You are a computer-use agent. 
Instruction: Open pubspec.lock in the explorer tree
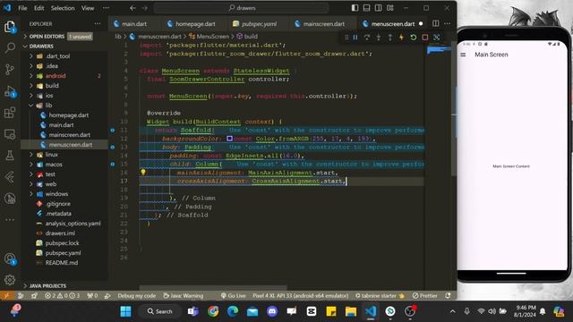62,243
